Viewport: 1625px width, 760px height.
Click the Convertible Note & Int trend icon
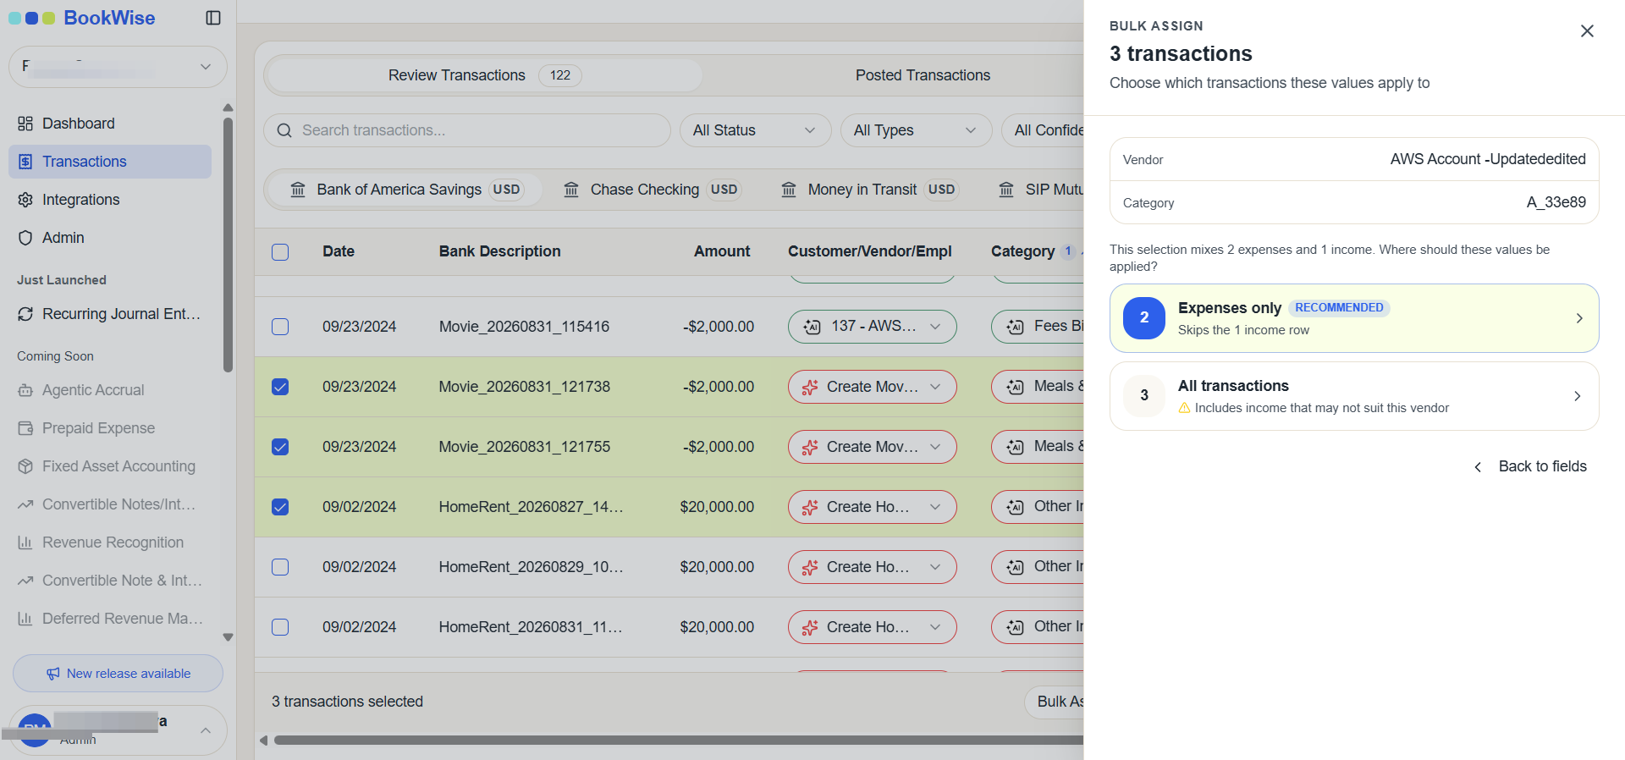click(25, 581)
